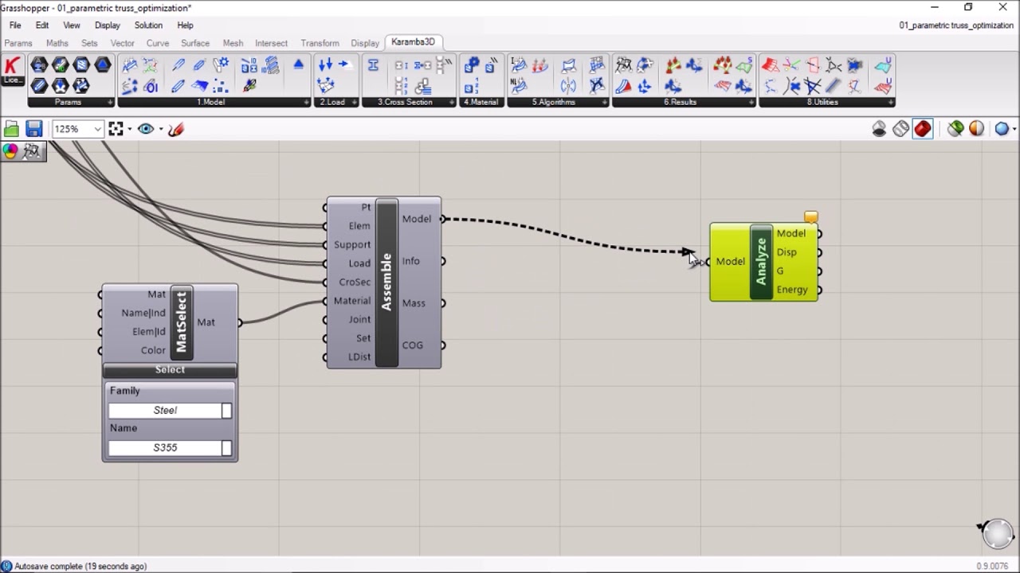This screenshot has height=573, width=1020.
Task: Click the round navigation compass widget on canvas
Action: coord(997,534)
